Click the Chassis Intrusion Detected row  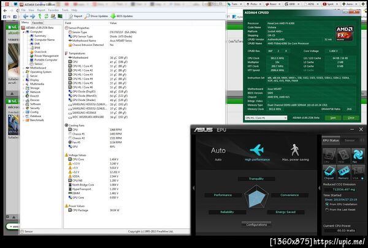[91, 45]
